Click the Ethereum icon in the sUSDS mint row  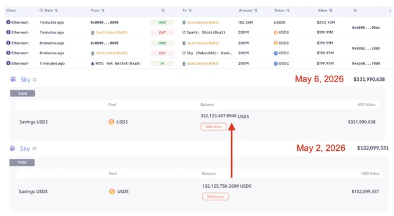coord(8,22)
